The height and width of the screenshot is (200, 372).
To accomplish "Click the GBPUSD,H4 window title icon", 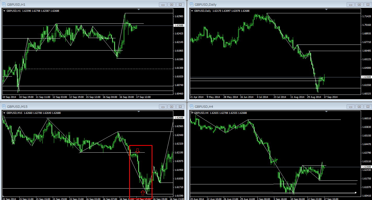I will (x=191, y=107).
